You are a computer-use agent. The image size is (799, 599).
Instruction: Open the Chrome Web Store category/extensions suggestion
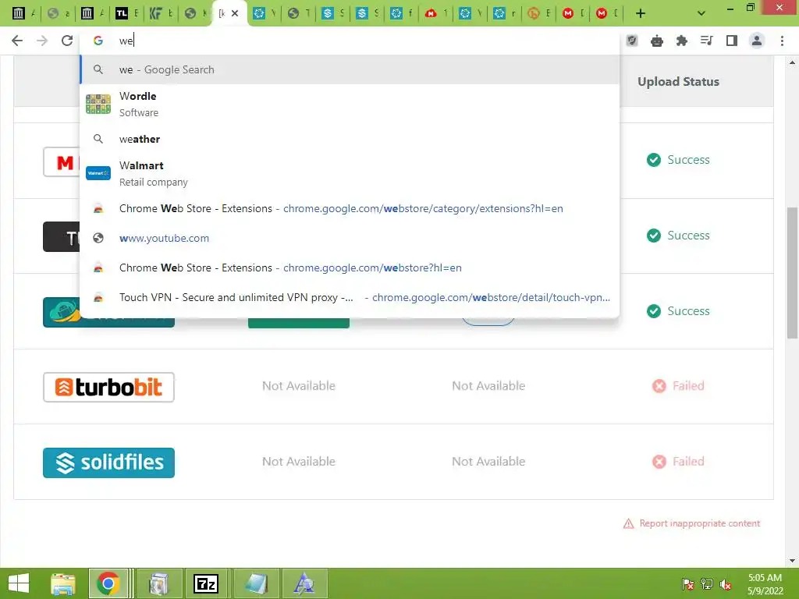[350, 209]
